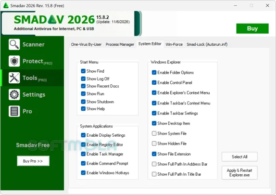Select the Tools wrench icon
Viewport: 276px width, 195px height.
[14, 78]
